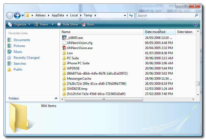Click inside the Search input field
Image resolution: width=206 pixels, height=140 pixels.
click(x=165, y=15)
